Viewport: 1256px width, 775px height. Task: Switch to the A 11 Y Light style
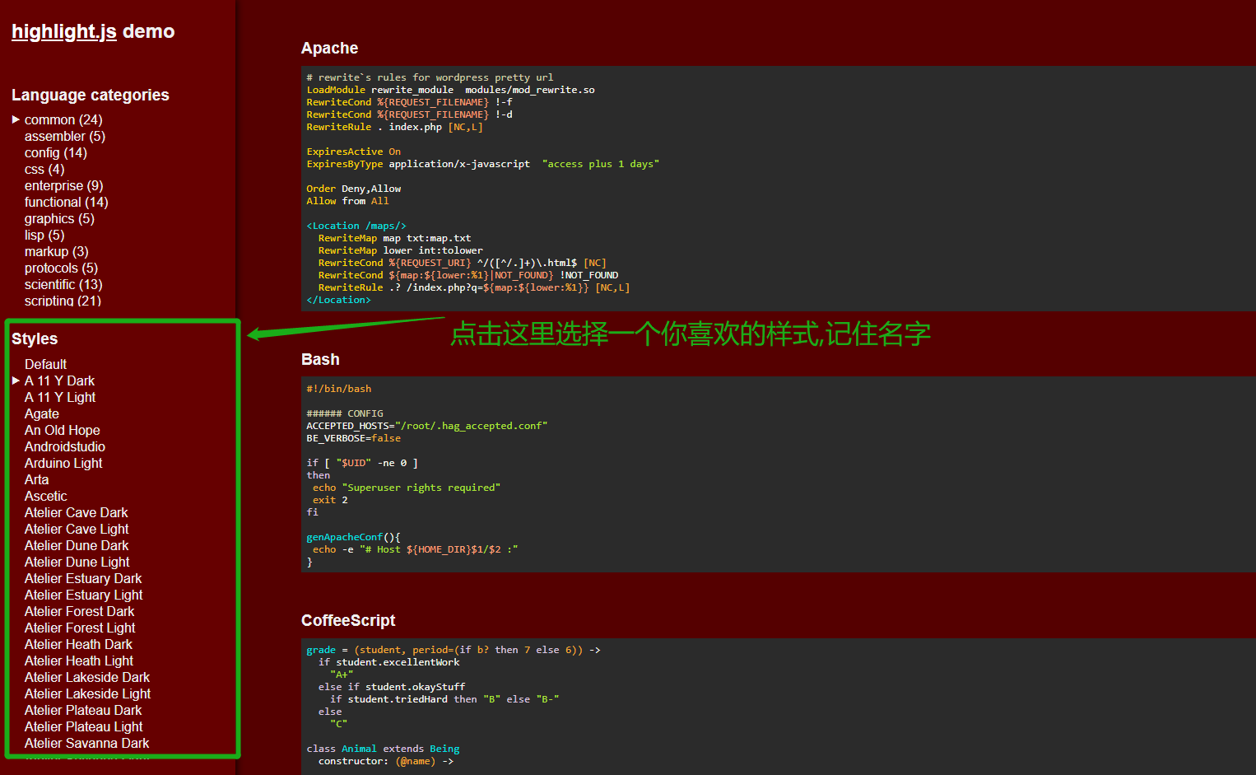(x=60, y=397)
